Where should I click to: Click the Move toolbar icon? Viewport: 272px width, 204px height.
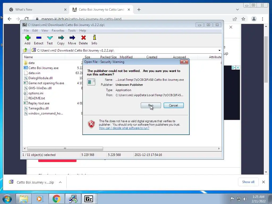(72, 40)
